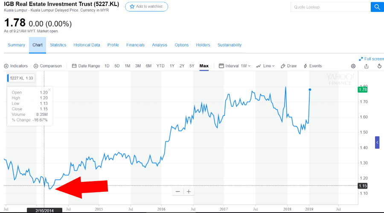Zoom in the chart with plus button
This screenshot has width=384, height=213.
tap(189, 191)
